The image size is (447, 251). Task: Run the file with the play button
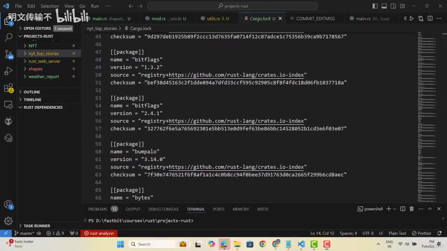pos(411,18)
